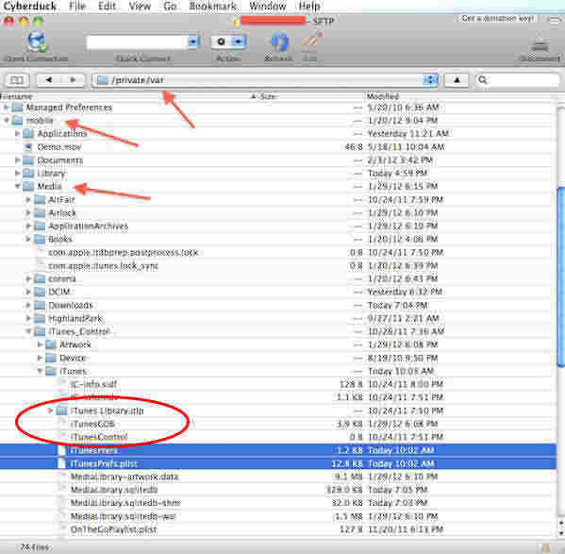565x554 pixels.
Task: Open the Action gear menu
Action: point(228,42)
